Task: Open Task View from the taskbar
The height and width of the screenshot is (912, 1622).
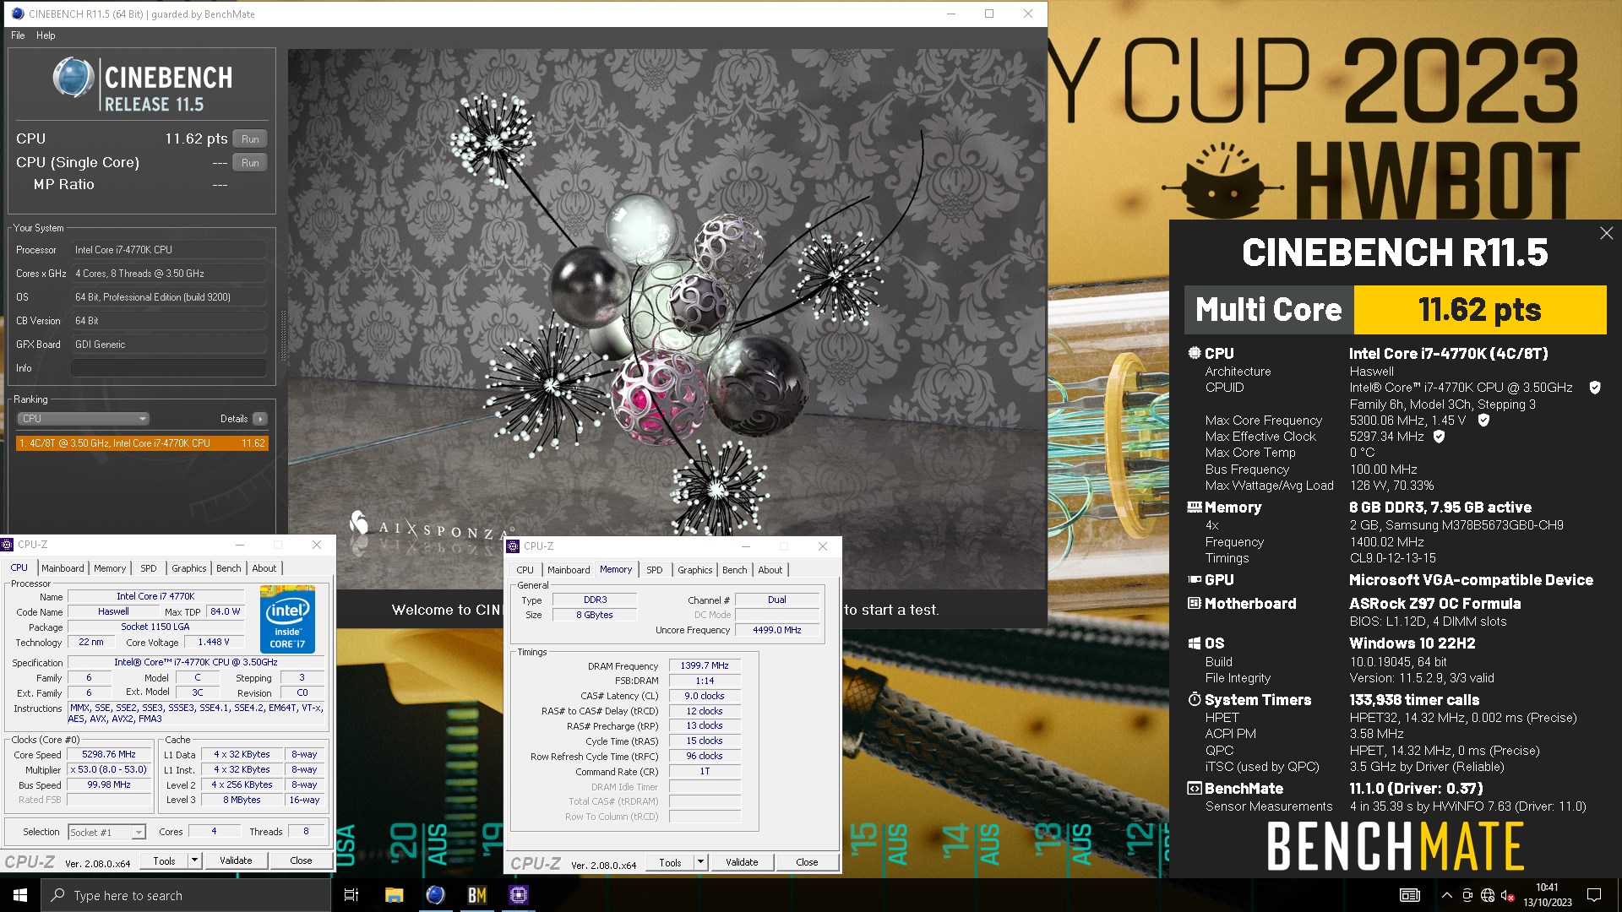Action: [x=351, y=895]
